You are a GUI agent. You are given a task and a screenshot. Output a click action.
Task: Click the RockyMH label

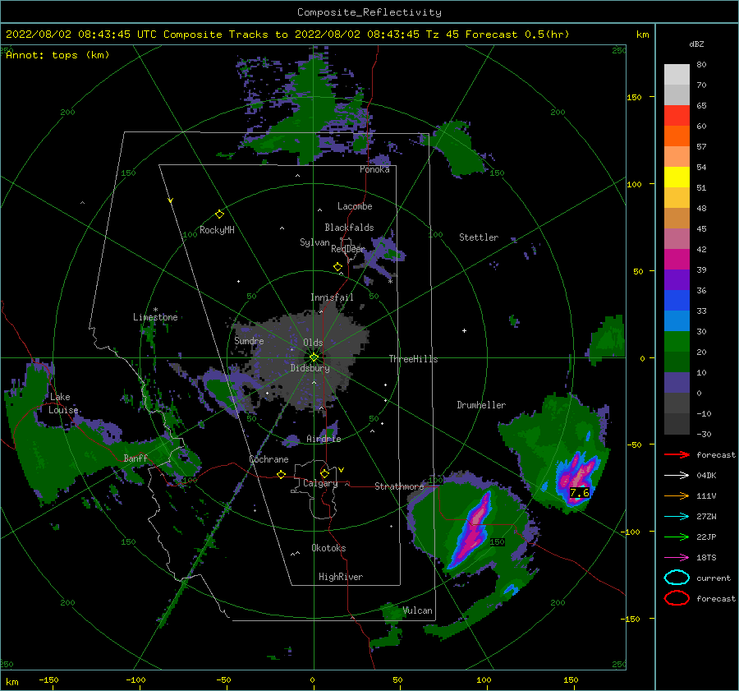[x=217, y=230]
